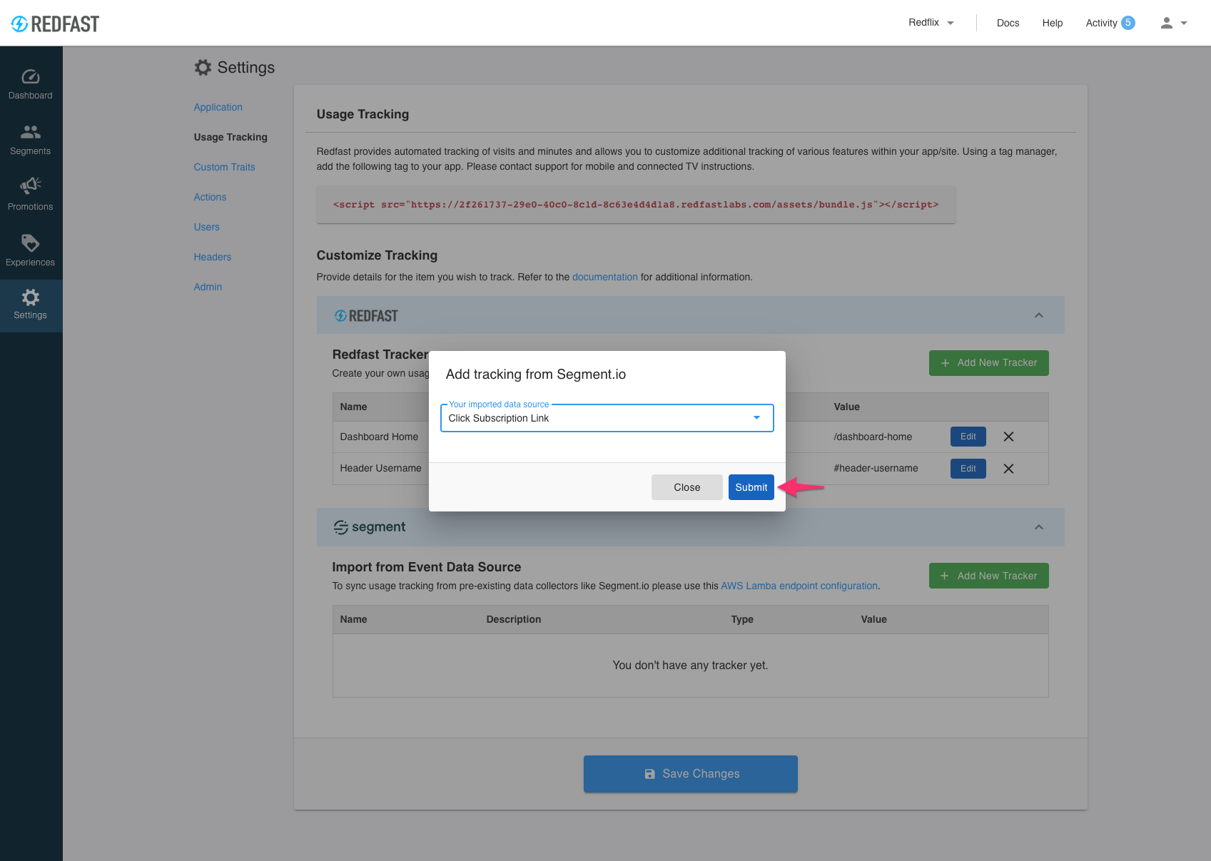Screen dimensions: 1211x861
Task: Open the Admin settings tab
Action: (208, 287)
